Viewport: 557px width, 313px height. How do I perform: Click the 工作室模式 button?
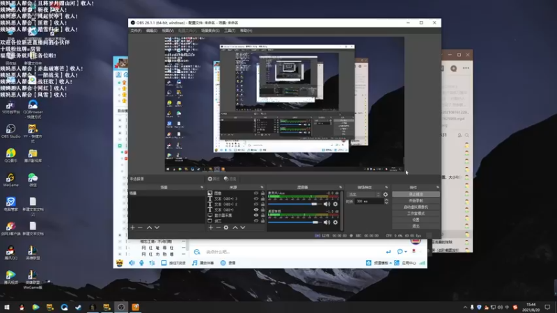click(x=416, y=214)
